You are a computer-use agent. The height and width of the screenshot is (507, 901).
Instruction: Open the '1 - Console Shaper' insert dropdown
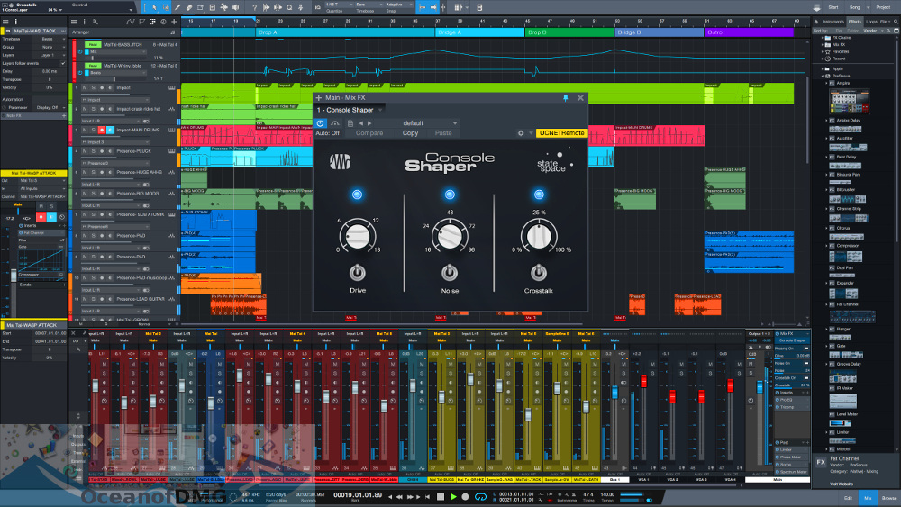pos(350,110)
